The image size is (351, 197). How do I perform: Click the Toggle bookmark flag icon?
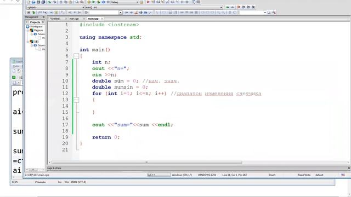pos(239,7)
